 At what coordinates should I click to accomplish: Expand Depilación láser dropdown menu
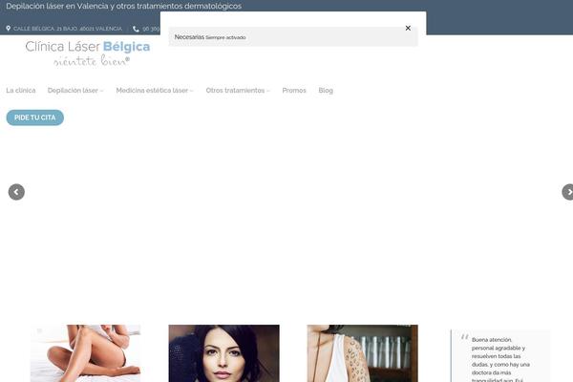(75, 91)
